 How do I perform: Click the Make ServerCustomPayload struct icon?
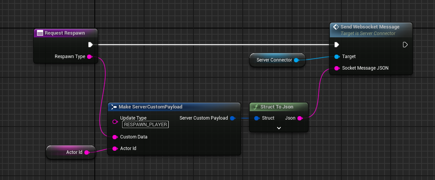point(114,107)
